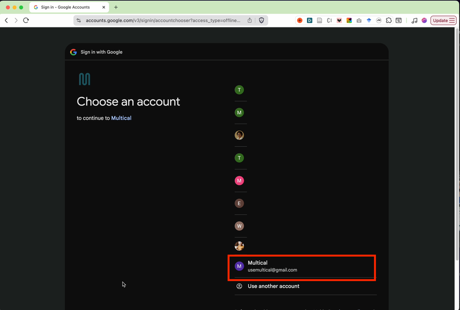Click the blue diamond extension icon
460x310 pixels.
368,20
